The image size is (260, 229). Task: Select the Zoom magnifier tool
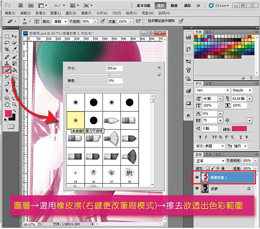tap(14, 105)
